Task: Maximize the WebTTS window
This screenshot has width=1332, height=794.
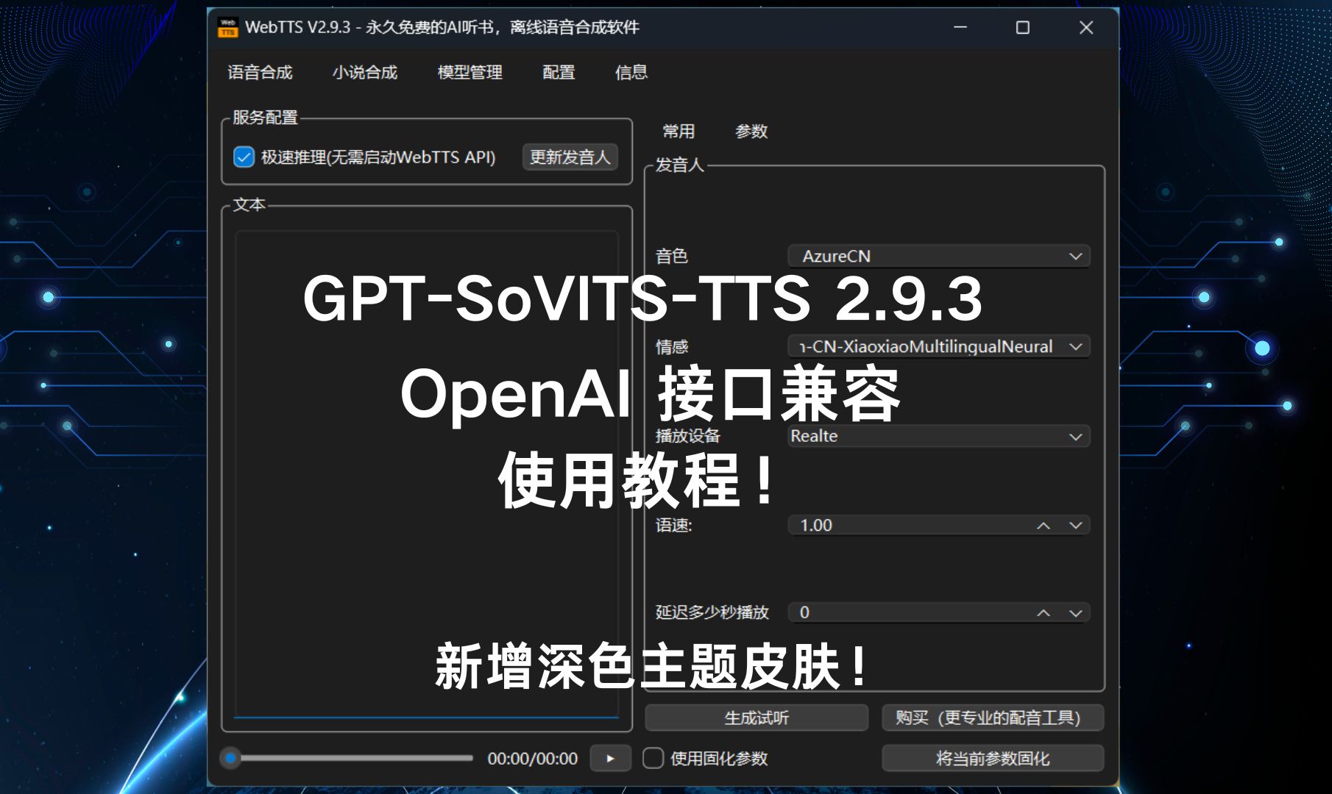Action: (x=1023, y=27)
